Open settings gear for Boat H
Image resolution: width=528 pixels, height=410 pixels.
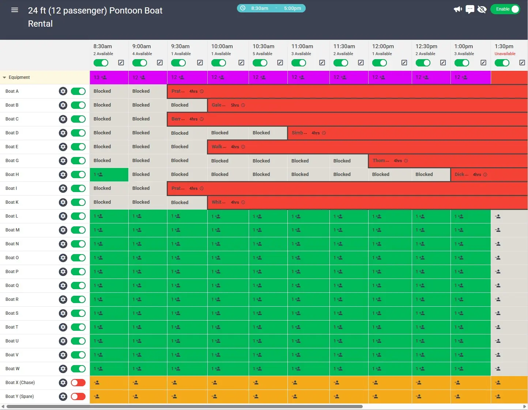coord(63,175)
